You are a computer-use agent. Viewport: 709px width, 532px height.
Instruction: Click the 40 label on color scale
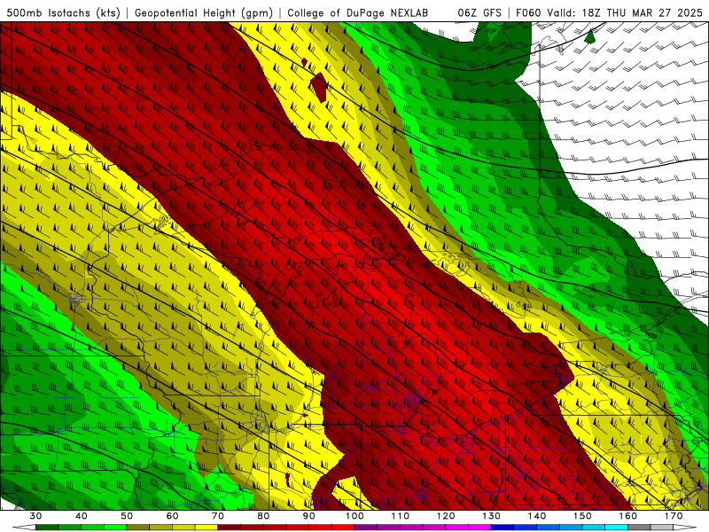pos(82,516)
